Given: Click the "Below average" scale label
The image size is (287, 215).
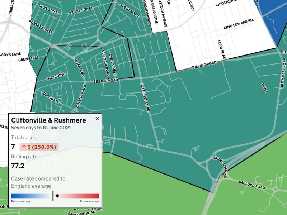Looking at the screenshot, I should click(21, 201).
